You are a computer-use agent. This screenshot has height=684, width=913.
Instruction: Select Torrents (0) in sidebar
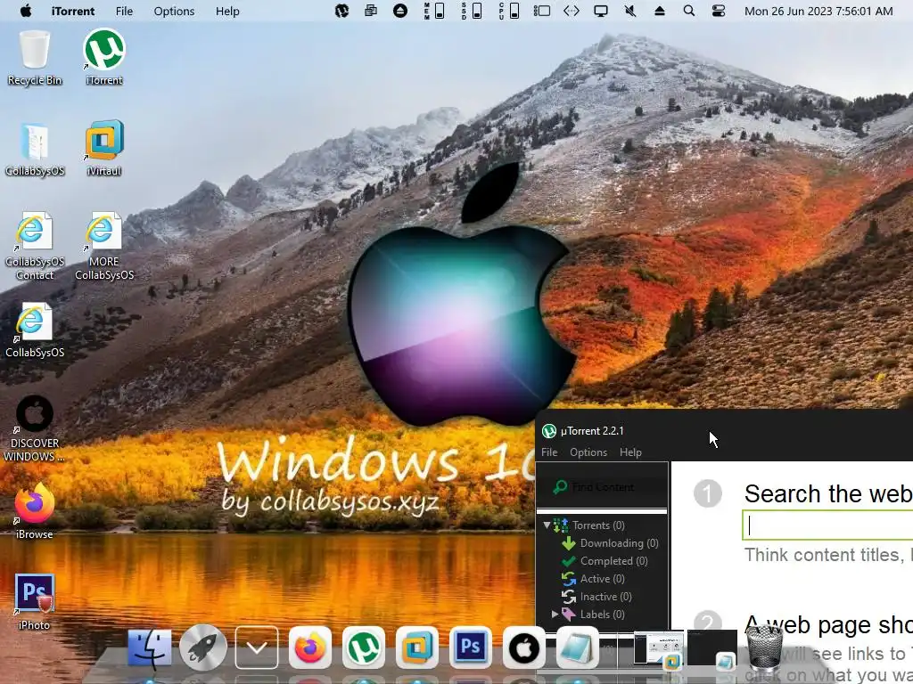598,525
